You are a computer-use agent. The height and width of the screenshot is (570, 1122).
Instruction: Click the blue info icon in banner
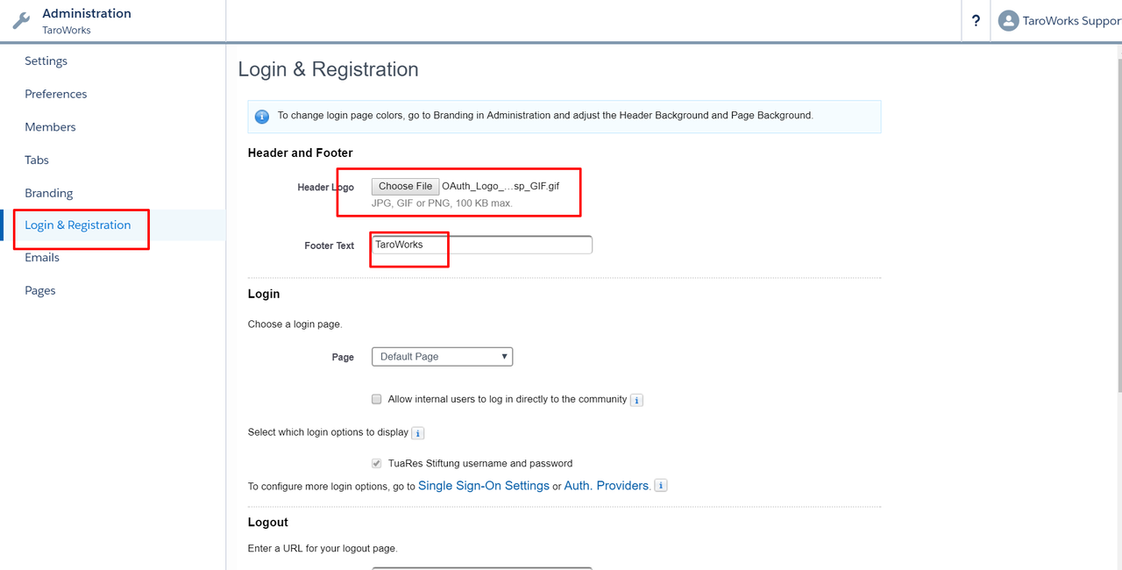click(x=261, y=116)
